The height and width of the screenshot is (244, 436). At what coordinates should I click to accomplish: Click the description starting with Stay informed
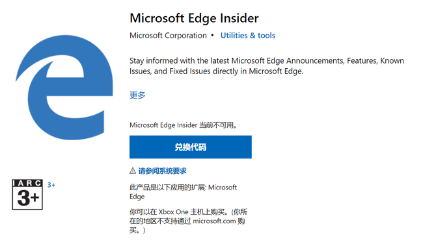pos(267,66)
